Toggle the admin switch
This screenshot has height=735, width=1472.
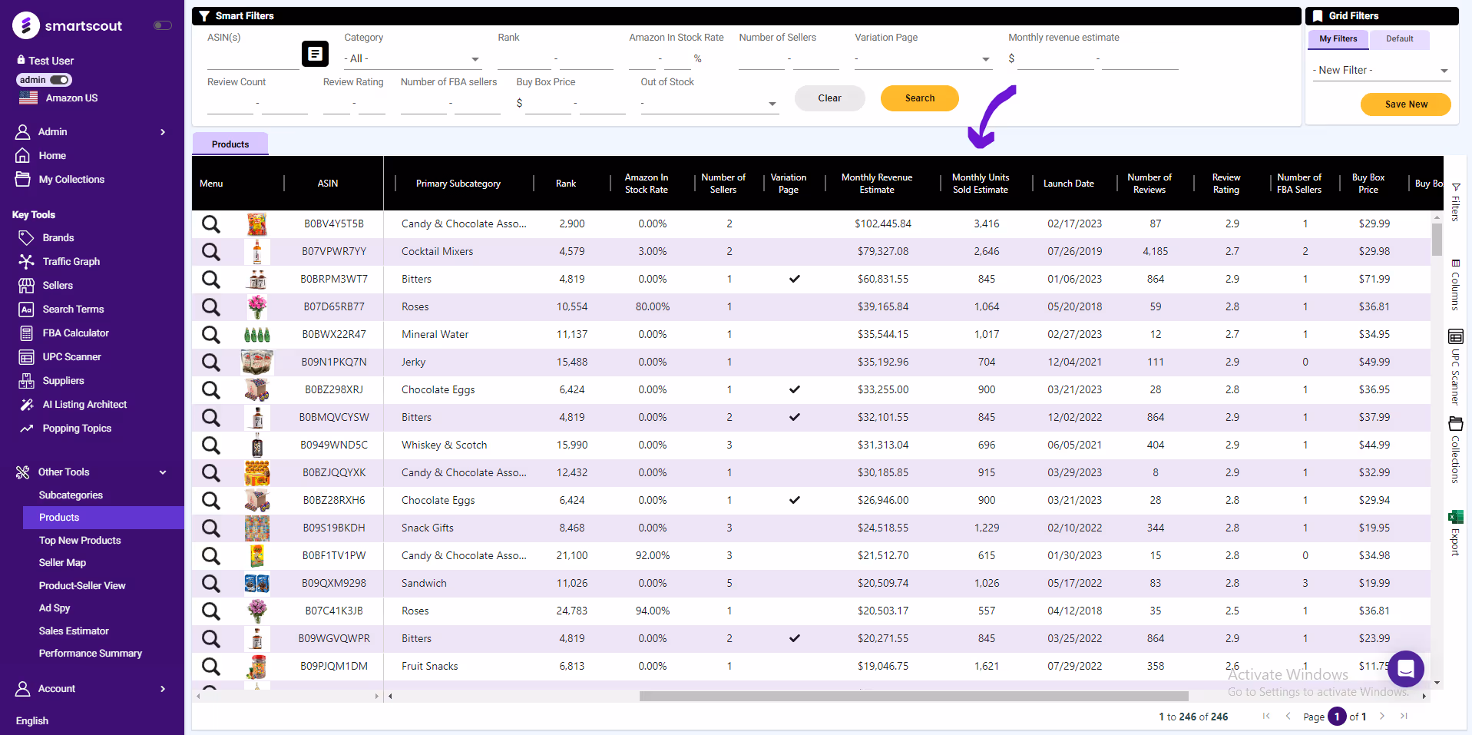60,80
